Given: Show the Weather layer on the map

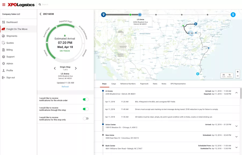Looking at the screenshot, I should (x=230, y=75).
